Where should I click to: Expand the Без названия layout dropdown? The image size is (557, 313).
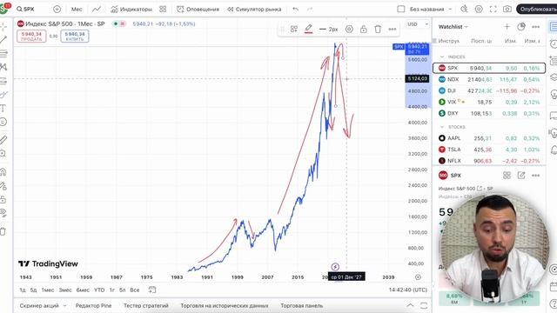[x=431, y=10]
